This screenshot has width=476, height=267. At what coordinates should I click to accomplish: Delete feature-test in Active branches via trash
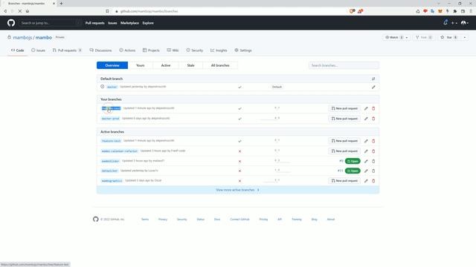pos(373,141)
